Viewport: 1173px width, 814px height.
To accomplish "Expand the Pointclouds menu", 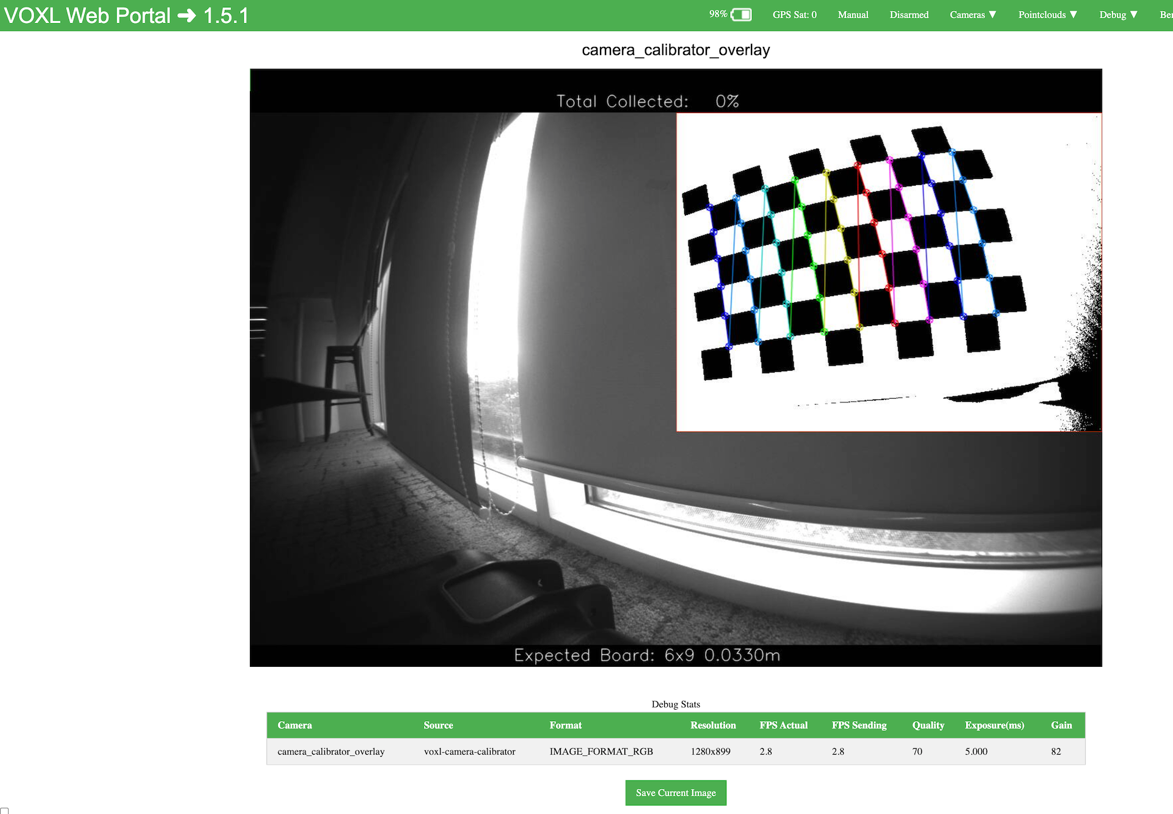I will [x=1047, y=15].
